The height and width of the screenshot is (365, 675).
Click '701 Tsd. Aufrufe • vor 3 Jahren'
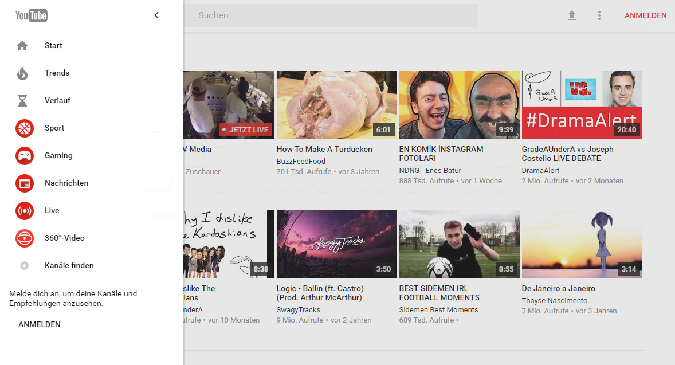point(328,172)
